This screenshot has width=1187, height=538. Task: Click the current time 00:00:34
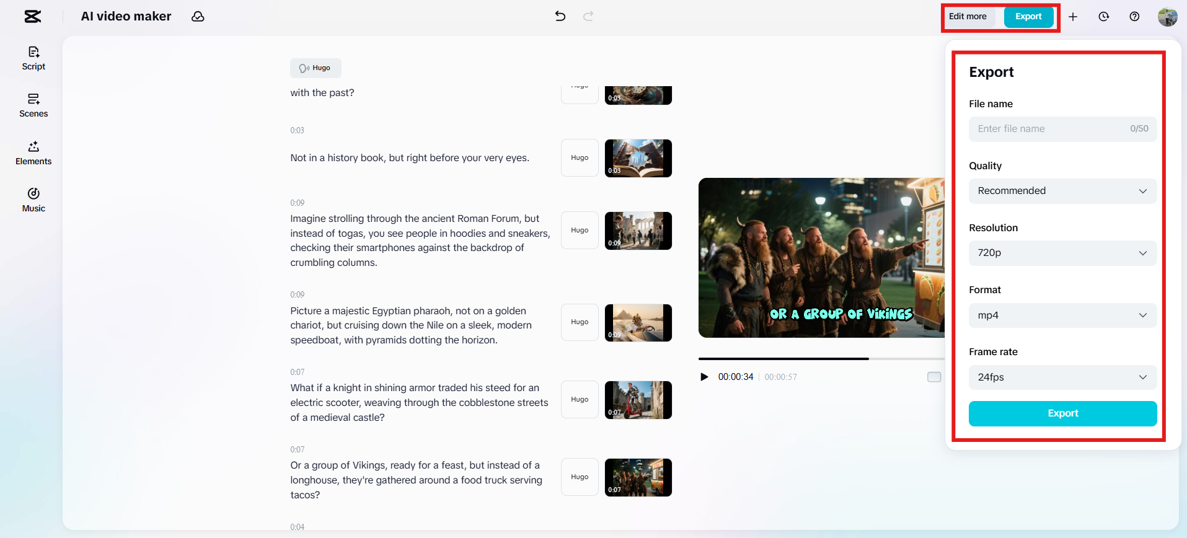tap(736, 377)
